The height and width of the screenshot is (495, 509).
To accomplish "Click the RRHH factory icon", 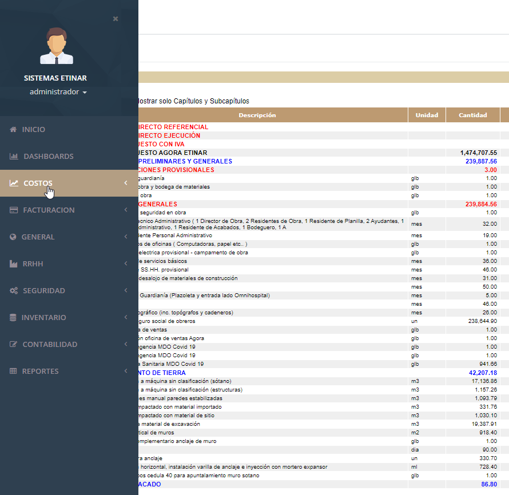I will (x=13, y=264).
